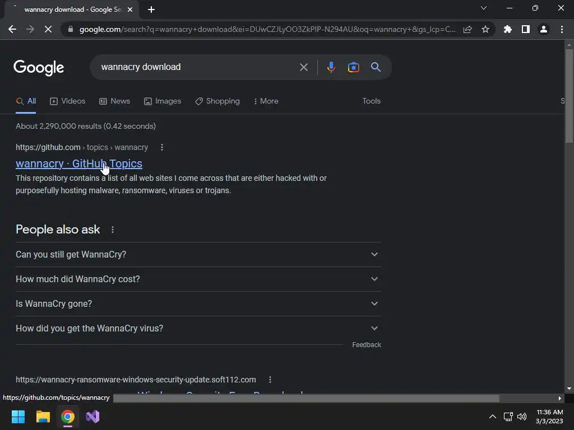Switch to the Images tab
Viewport: 574px width, 430px height.
coord(163,101)
